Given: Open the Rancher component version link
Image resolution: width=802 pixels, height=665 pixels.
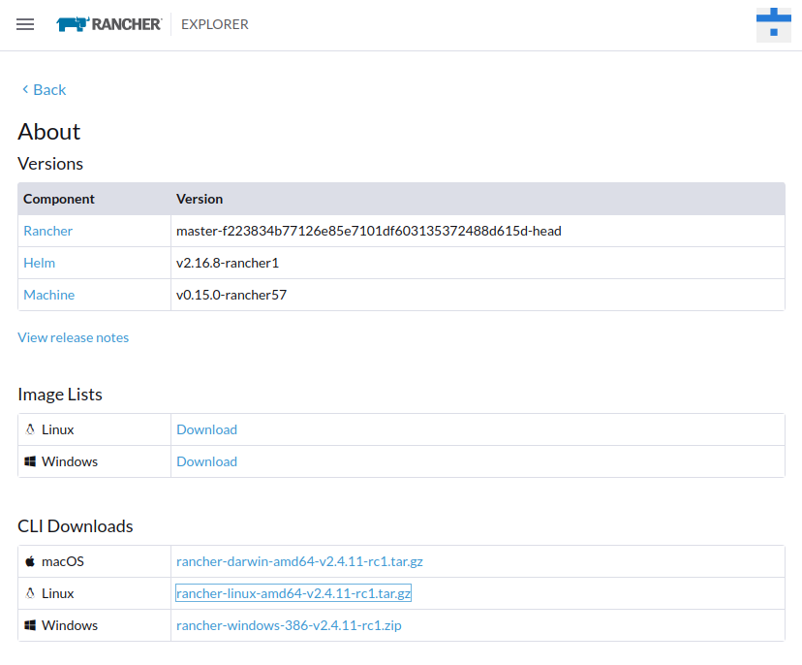Looking at the screenshot, I should coord(47,230).
